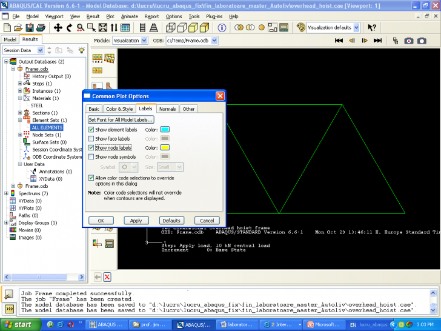Click the Save model database icon
Image resolution: width=441 pixels, height=331 pixels.
point(30,28)
